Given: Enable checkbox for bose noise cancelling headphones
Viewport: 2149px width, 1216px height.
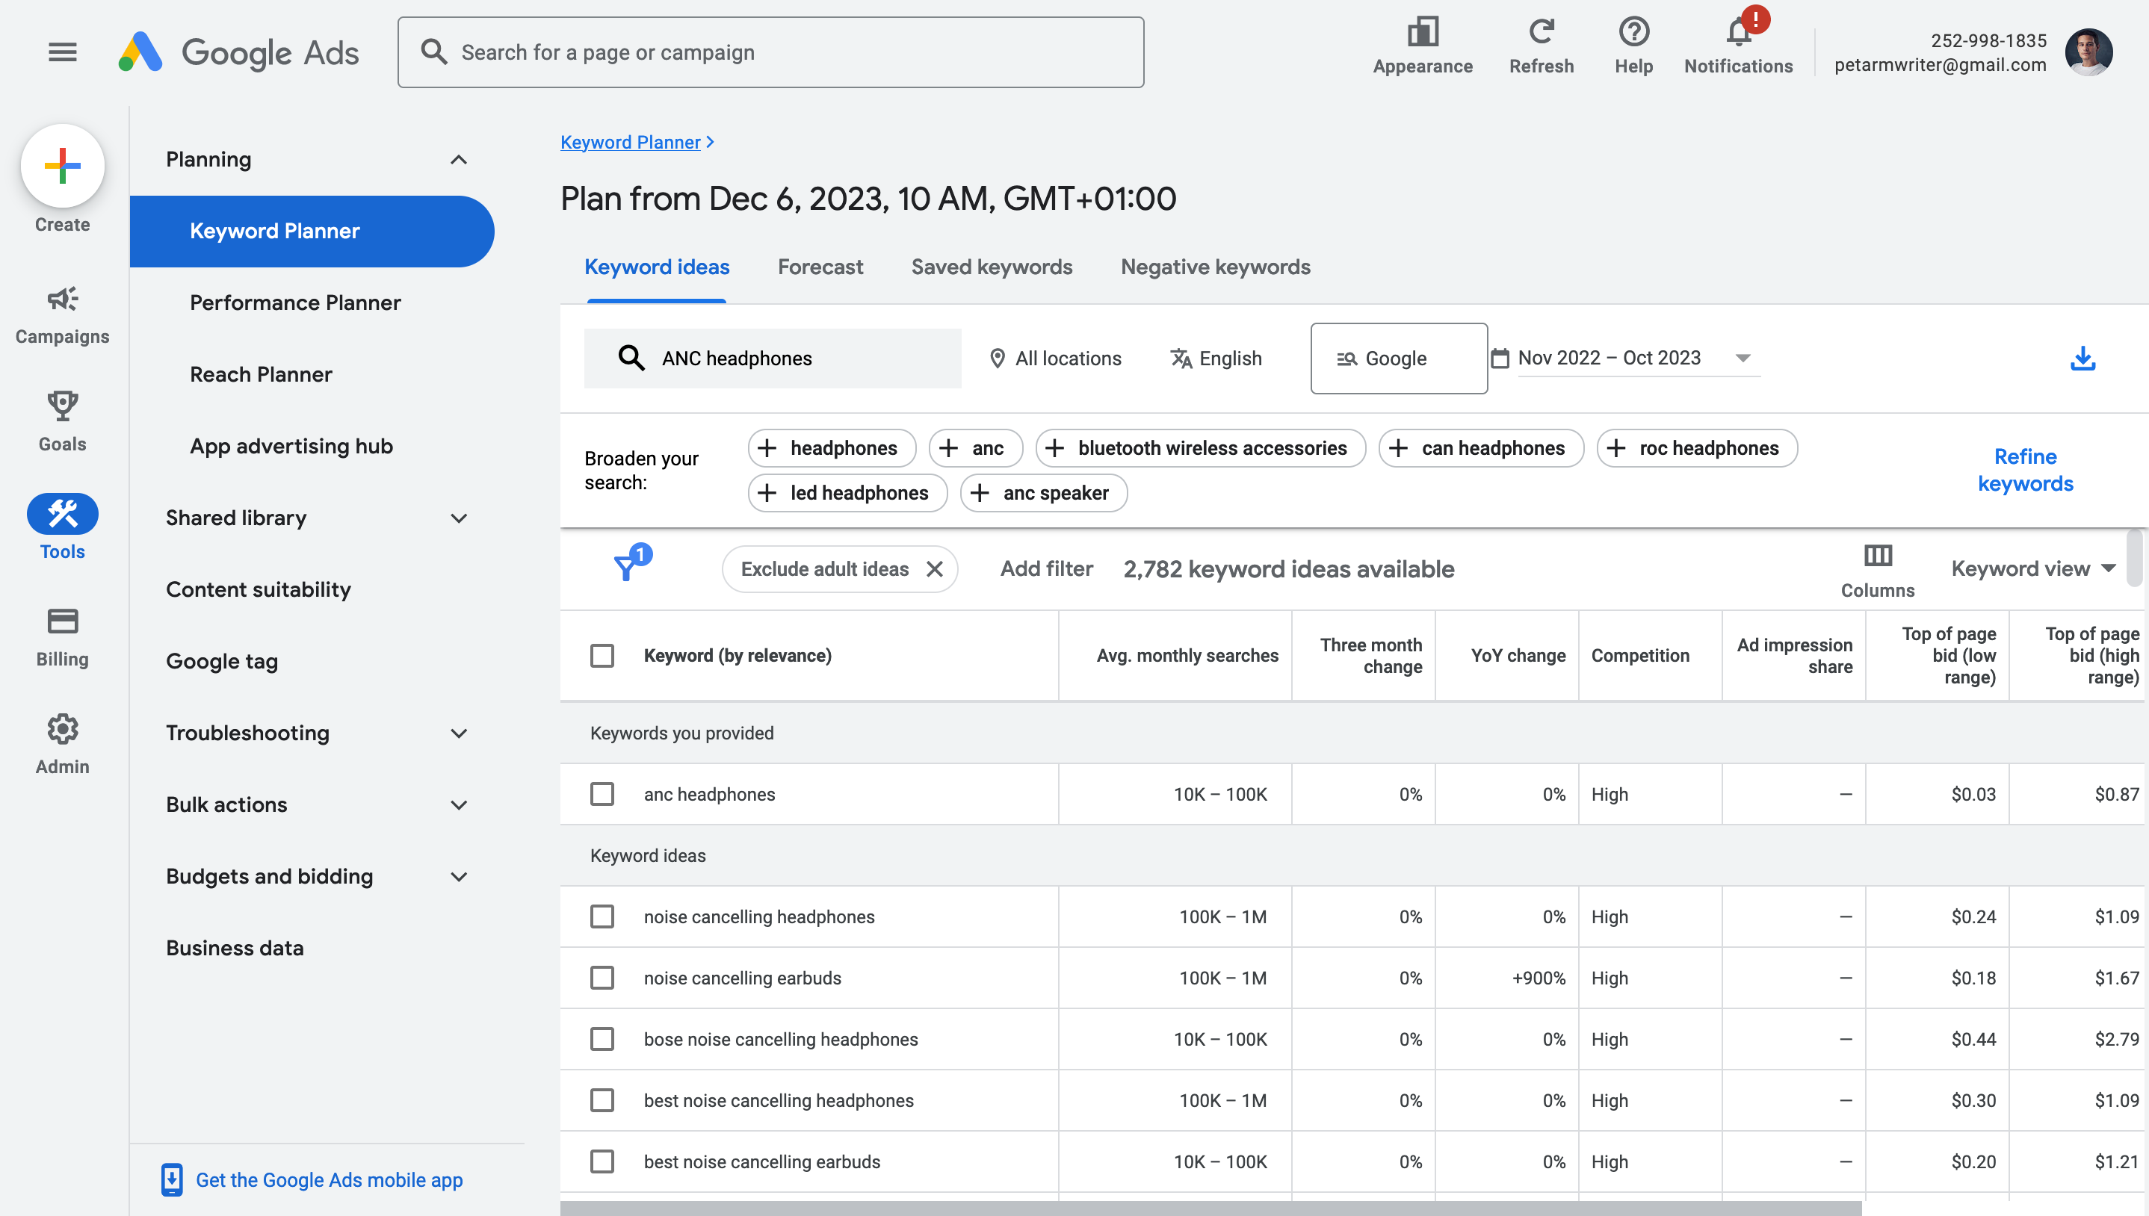Looking at the screenshot, I should [602, 1039].
